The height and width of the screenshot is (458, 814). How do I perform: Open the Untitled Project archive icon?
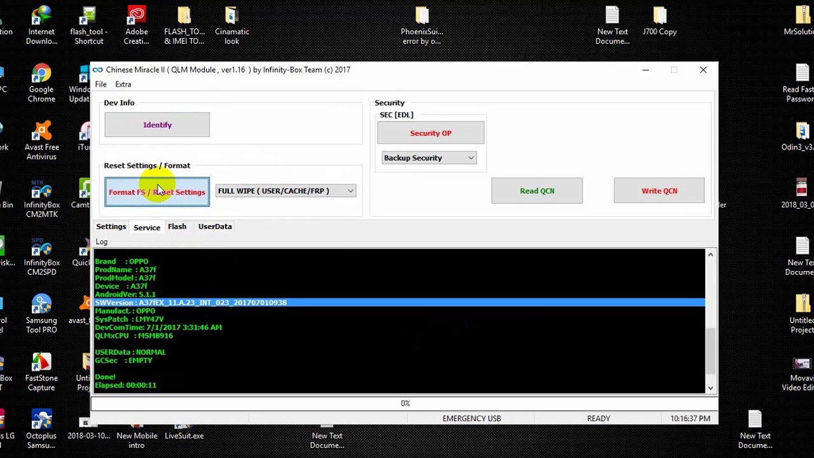(803, 314)
